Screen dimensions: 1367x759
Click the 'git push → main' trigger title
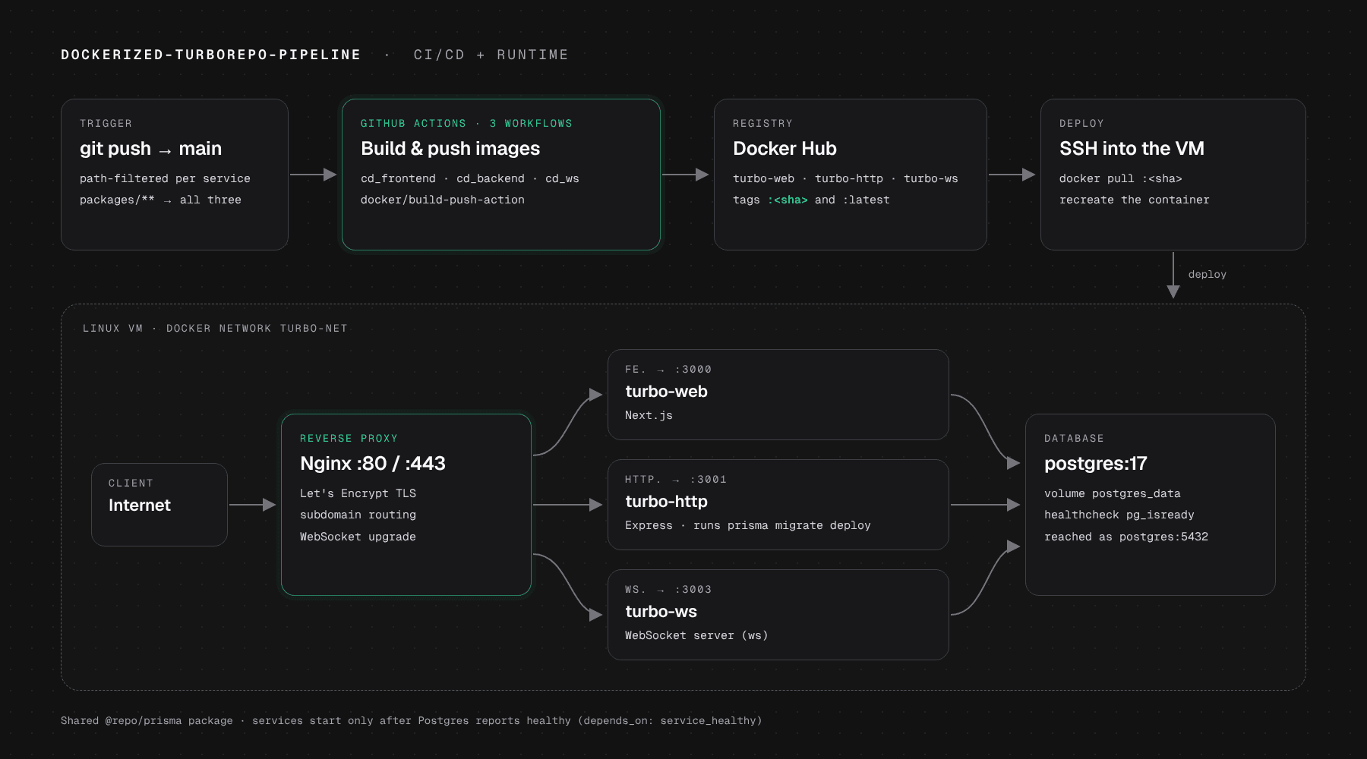(150, 149)
